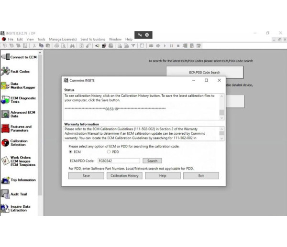Click the ECM/PDD Code input field
This screenshot has height=247, width=287.
pos(118,161)
